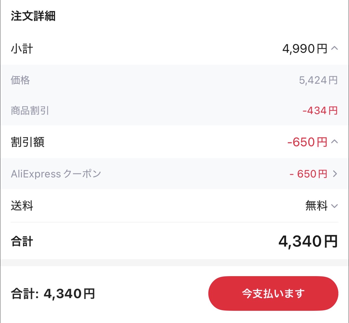This screenshot has height=323, width=349.
Task: Click the -434円 discount amount
Action: click(320, 111)
